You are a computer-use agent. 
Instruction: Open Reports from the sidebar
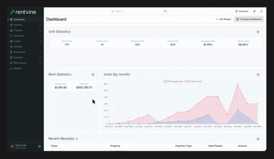pos(17,68)
